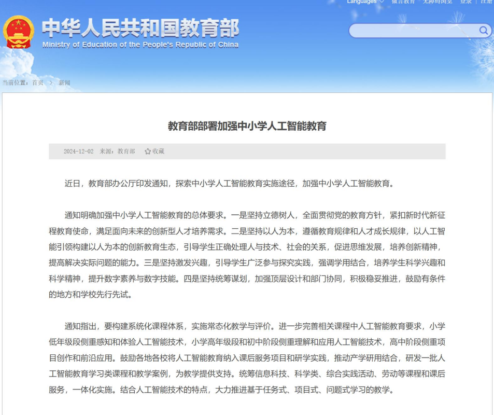Expand the Languages dropdown

(365, 2)
